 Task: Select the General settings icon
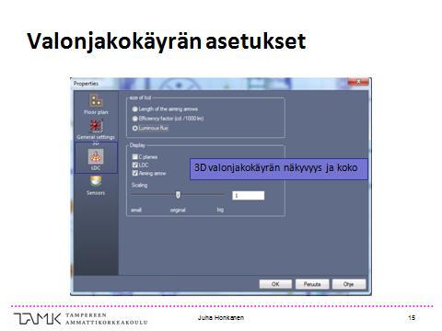point(96,126)
